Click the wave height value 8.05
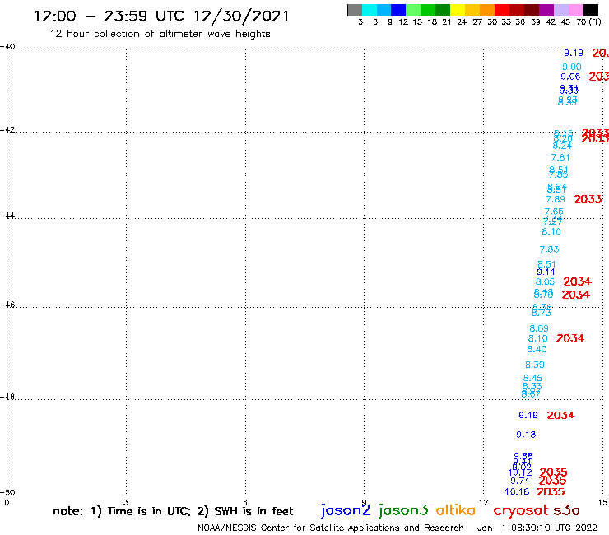609x535 pixels. pos(545,281)
